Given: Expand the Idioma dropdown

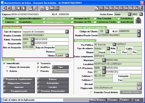Looking at the screenshot, I should click(67, 56).
